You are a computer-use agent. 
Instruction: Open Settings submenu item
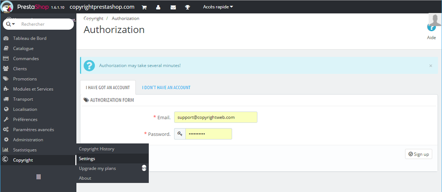112,159
